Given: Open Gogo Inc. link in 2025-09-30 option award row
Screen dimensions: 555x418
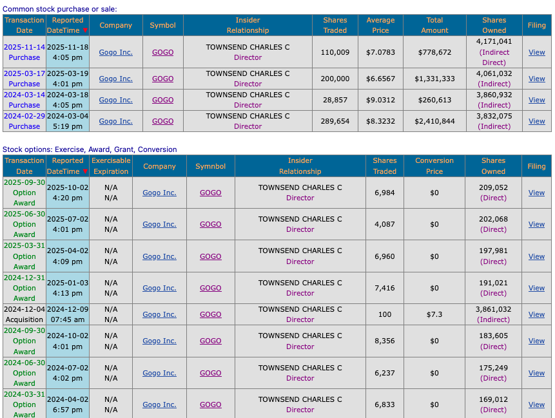Looking at the screenshot, I should tap(159, 193).
